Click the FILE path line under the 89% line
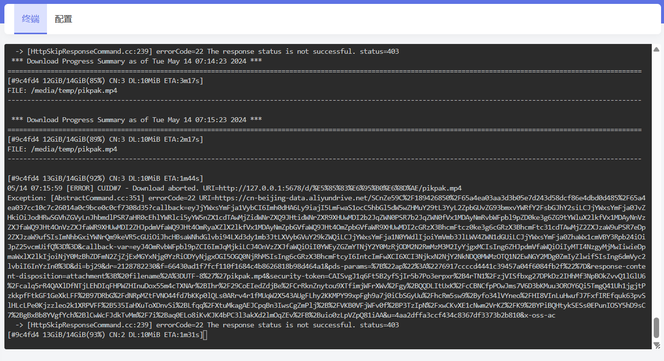 [62, 149]
